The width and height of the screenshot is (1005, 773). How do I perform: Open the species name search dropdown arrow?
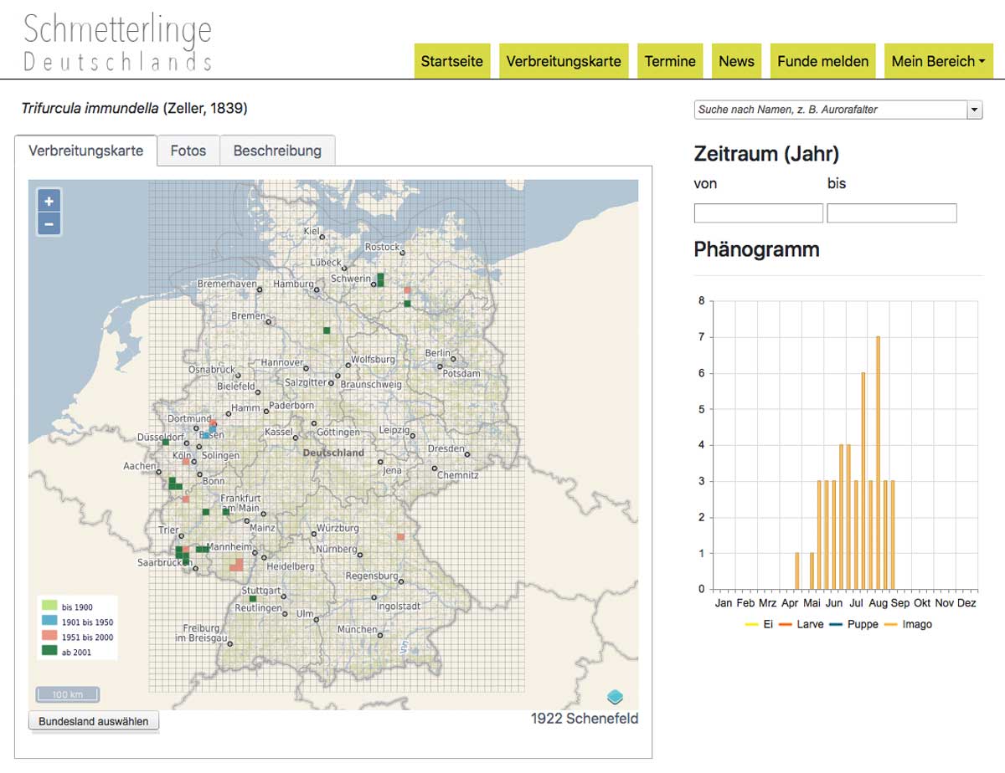(974, 110)
